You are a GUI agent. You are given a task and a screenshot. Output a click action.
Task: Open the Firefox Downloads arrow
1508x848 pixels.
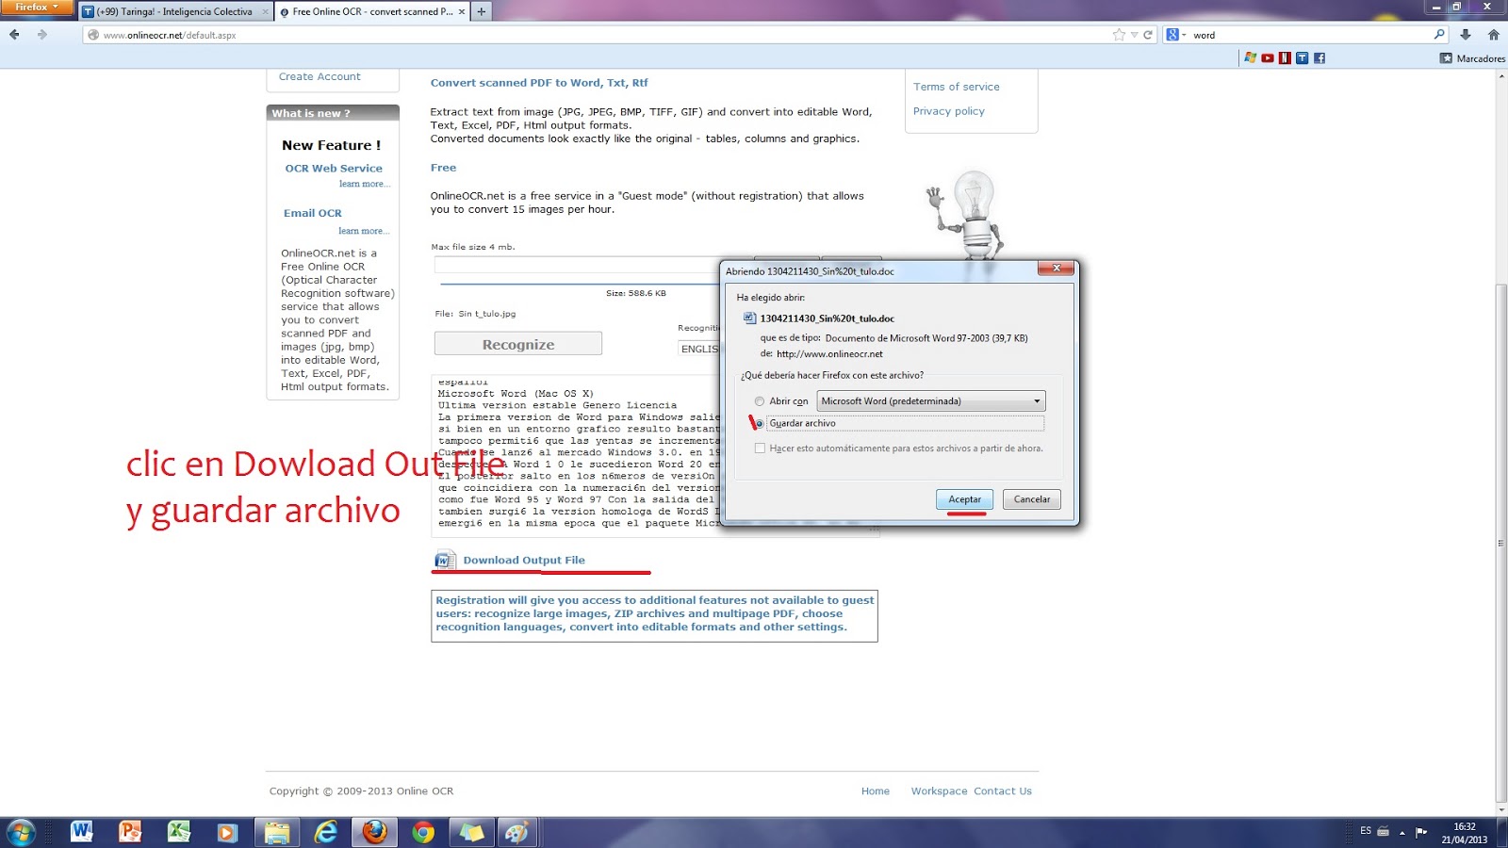coord(1466,35)
